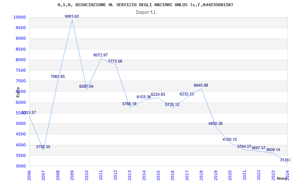This screenshot has height=182, width=291.
Task: Click the 5000 y-axis tick label
Action: pyautogui.click(x=20, y=123)
